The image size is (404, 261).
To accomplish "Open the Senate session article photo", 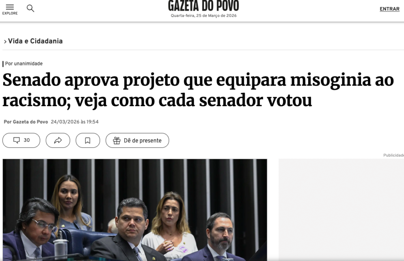I will 135,210.
